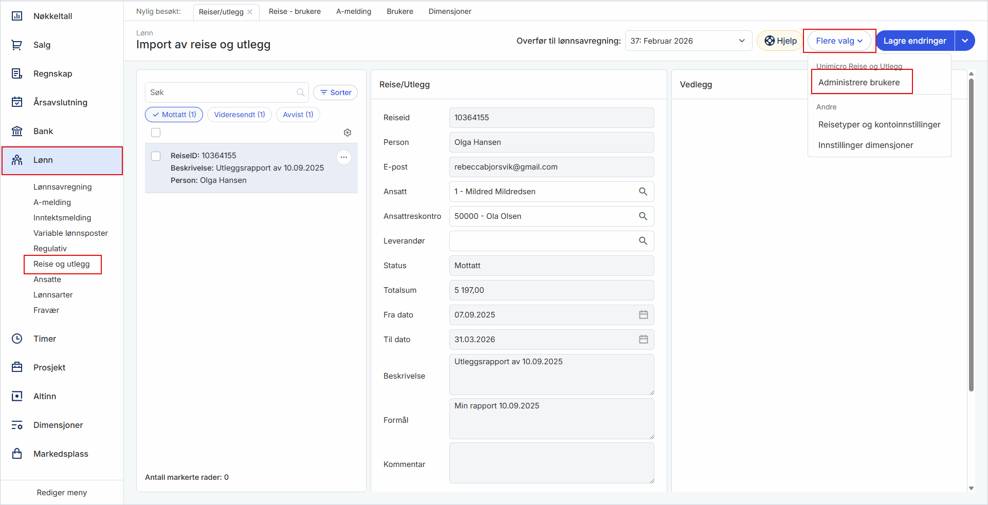
Task: Click the magnifier icon in the Leverandør field
Action: tap(643, 241)
